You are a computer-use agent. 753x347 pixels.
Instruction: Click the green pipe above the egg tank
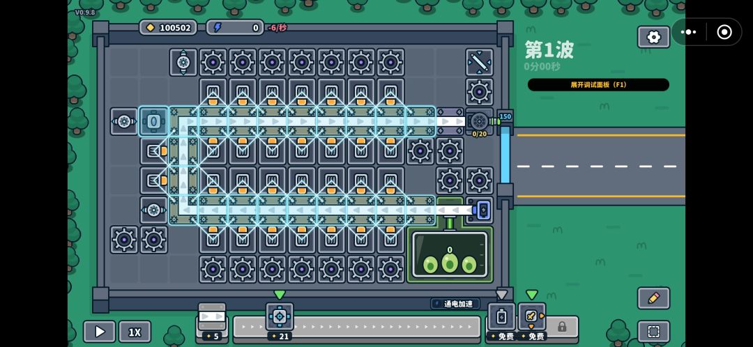tap(450, 224)
